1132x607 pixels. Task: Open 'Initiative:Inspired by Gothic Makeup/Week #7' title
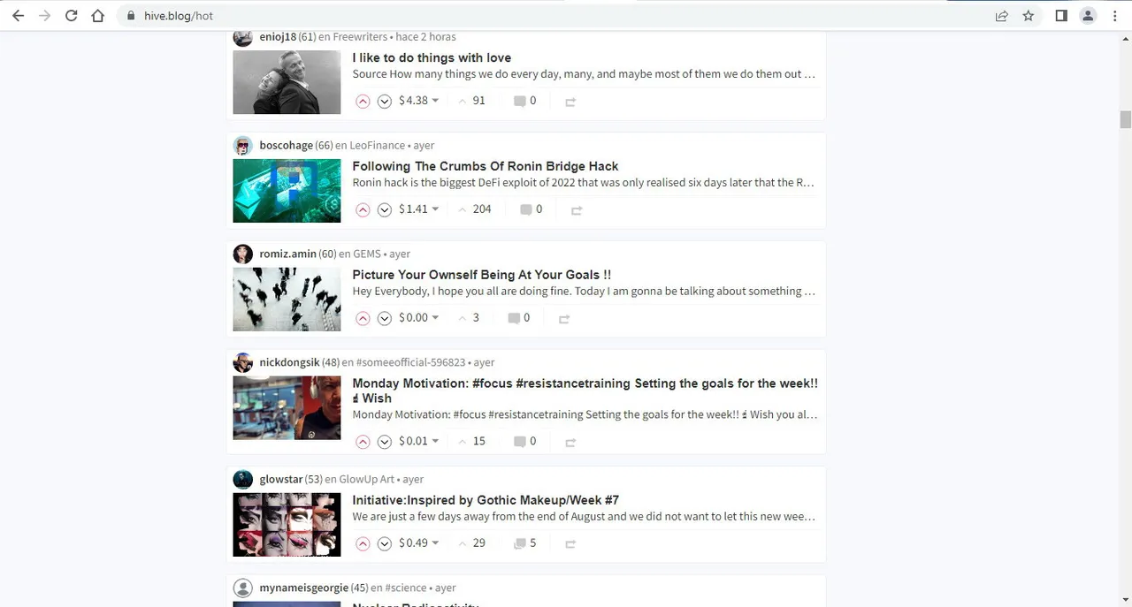click(x=486, y=500)
